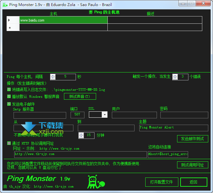Image resolution: width=213 pixels, height=193 pixels.
Task: Increase the ping interval seconds with up arrow
Action: click(x=53, y=76)
